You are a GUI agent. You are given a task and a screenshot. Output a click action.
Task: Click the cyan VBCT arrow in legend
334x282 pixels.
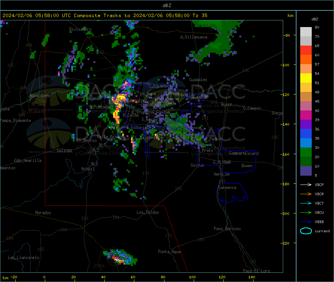[306, 203]
